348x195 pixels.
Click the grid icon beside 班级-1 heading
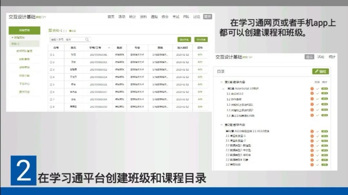[x=50, y=30]
